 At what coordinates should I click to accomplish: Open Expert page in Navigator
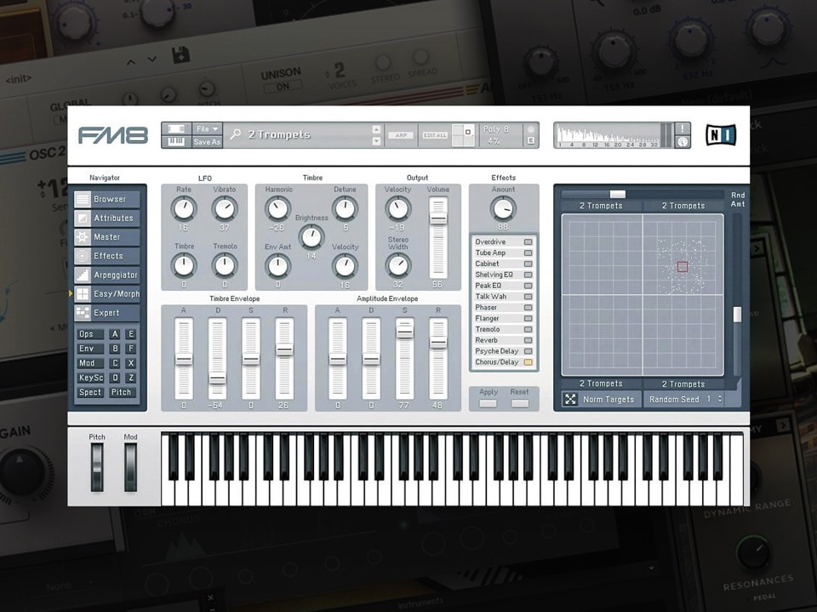click(x=107, y=313)
